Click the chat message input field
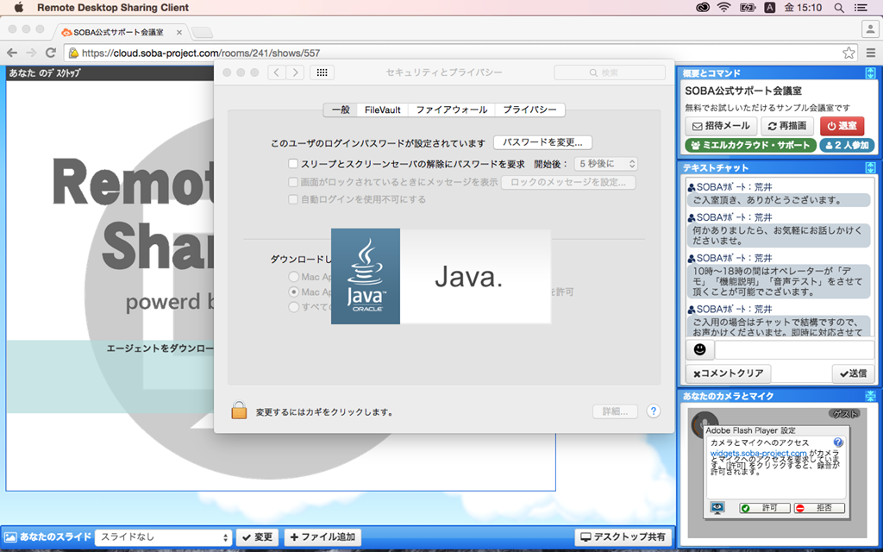Screen dimensions: 883x552 794,349
